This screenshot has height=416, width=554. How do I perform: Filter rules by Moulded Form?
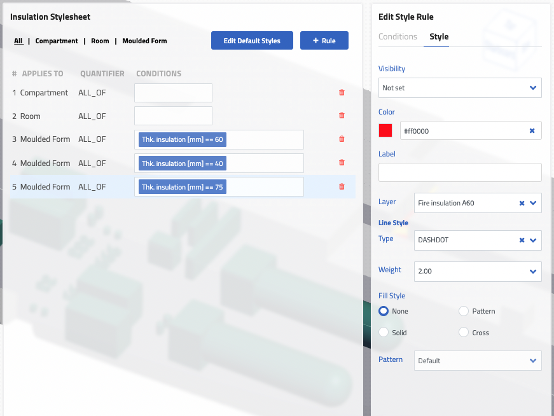pyautogui.click(x=144, y=41)
